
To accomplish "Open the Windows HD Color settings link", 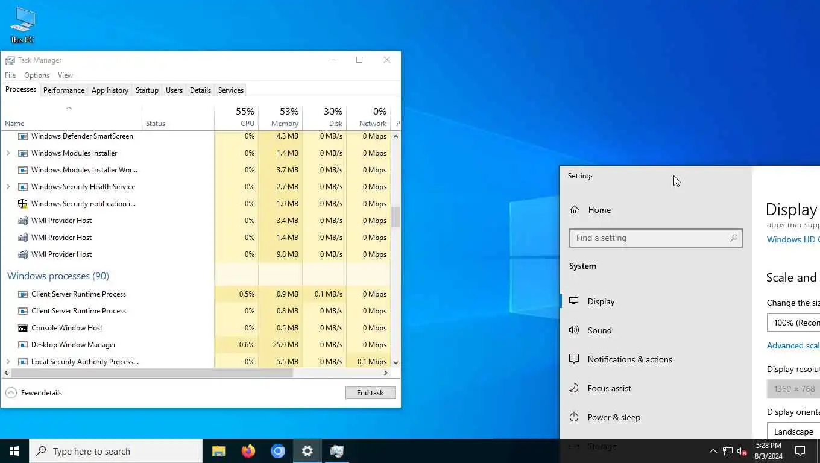I will 793,239.
